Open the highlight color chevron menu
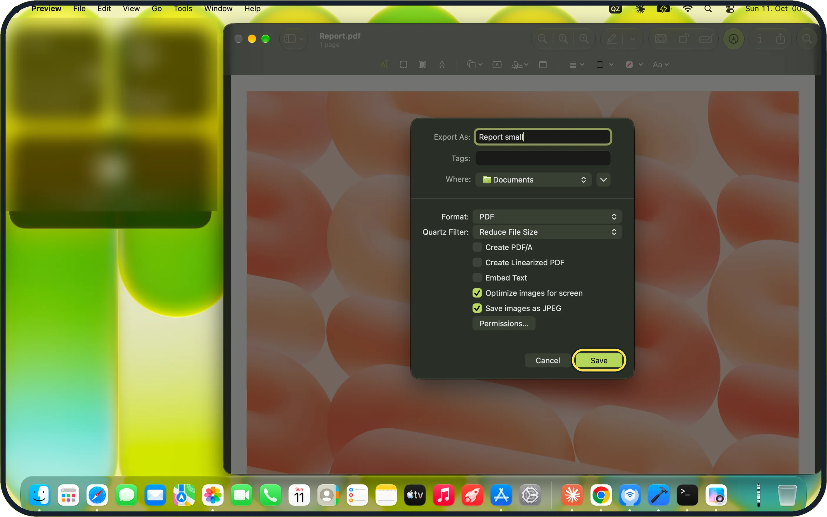 pyautogui.click(x=632, y=39)
